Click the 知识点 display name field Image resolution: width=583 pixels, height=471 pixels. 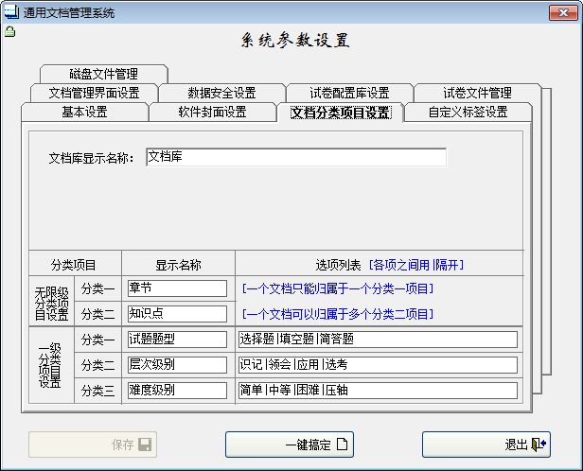click(177, 314)
